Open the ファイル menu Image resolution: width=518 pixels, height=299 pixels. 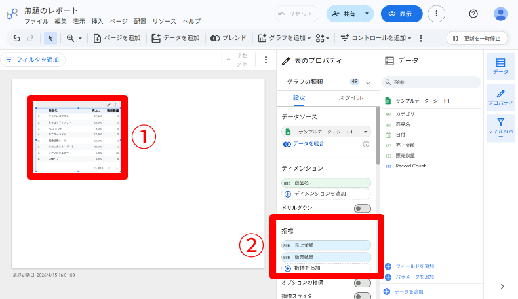(36, 22)
